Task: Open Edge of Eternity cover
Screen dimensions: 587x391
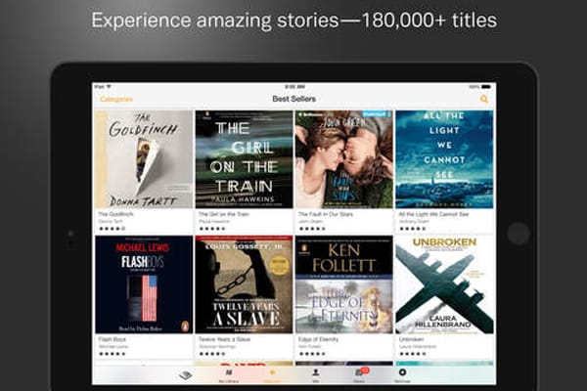Action: (344, 284)
